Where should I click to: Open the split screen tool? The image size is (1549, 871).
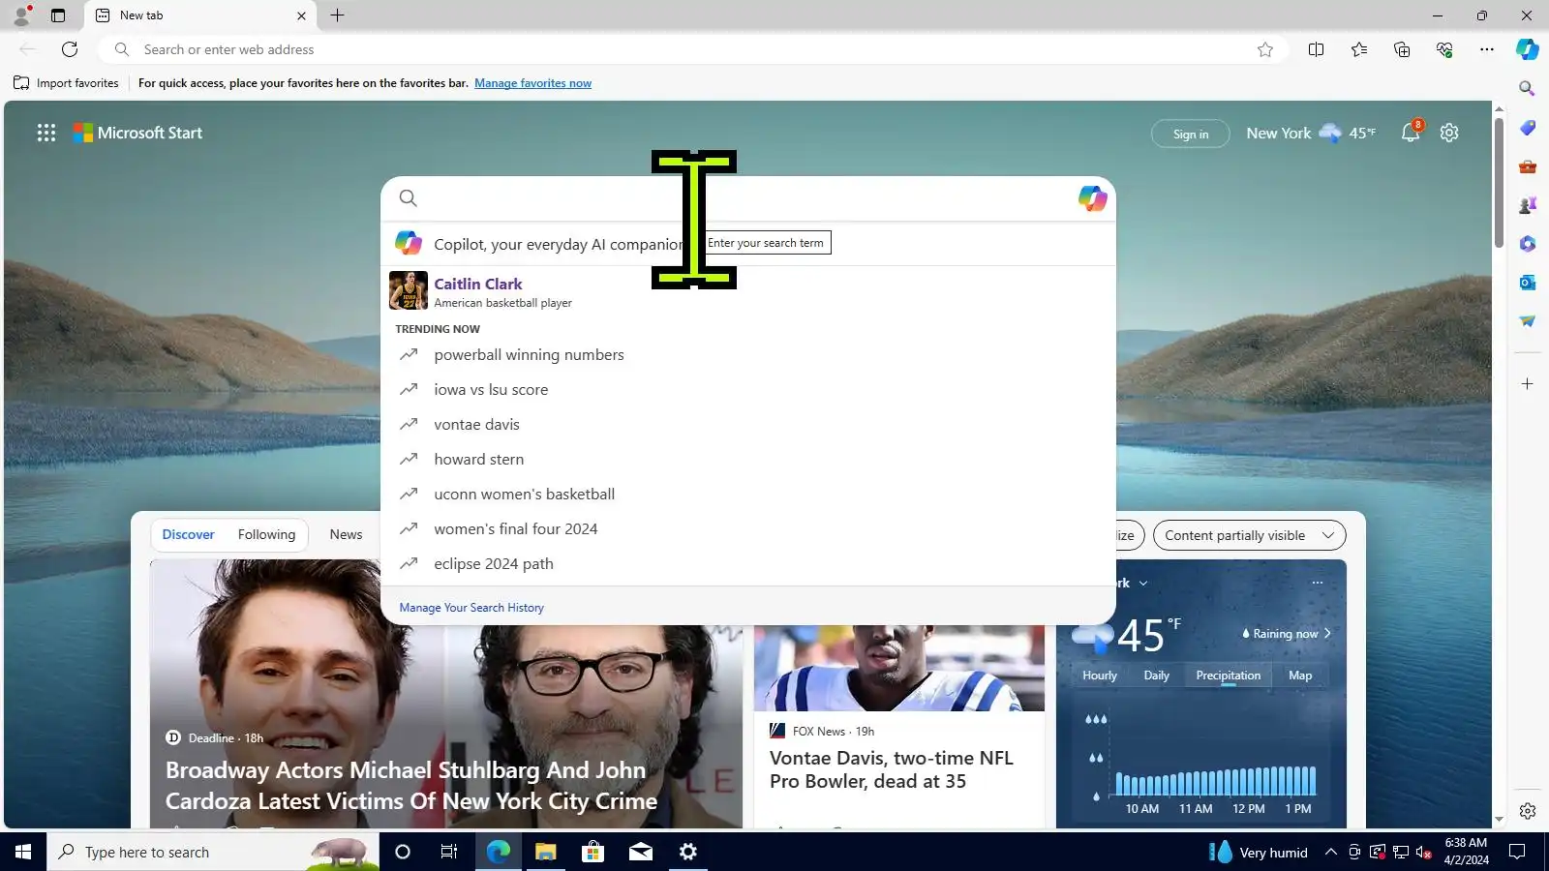coord(1316,49)
